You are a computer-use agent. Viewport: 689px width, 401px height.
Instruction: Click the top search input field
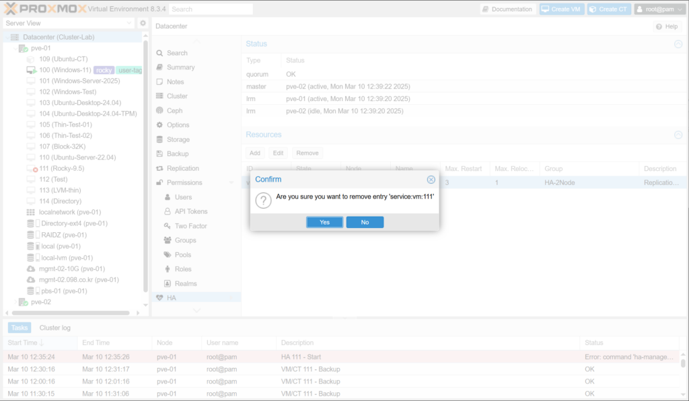tap(211, 9)
